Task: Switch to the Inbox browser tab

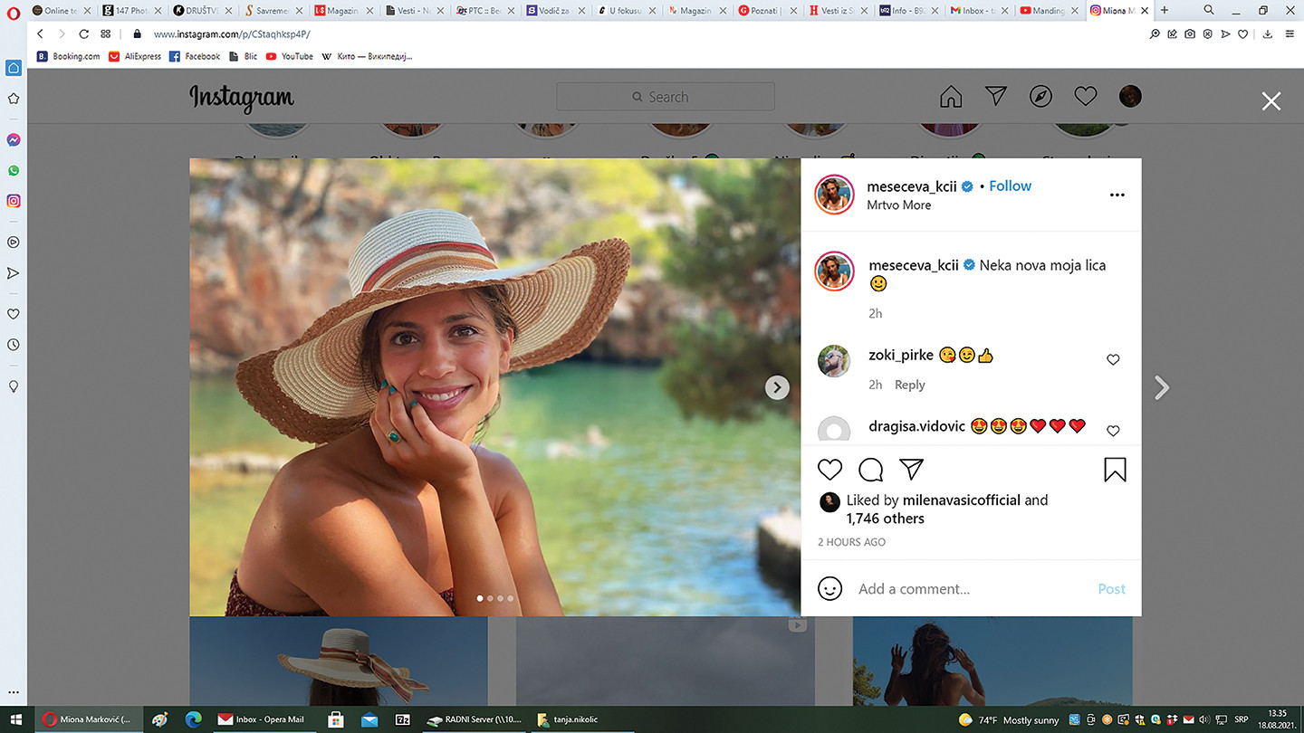Action: tap(973, 11)
